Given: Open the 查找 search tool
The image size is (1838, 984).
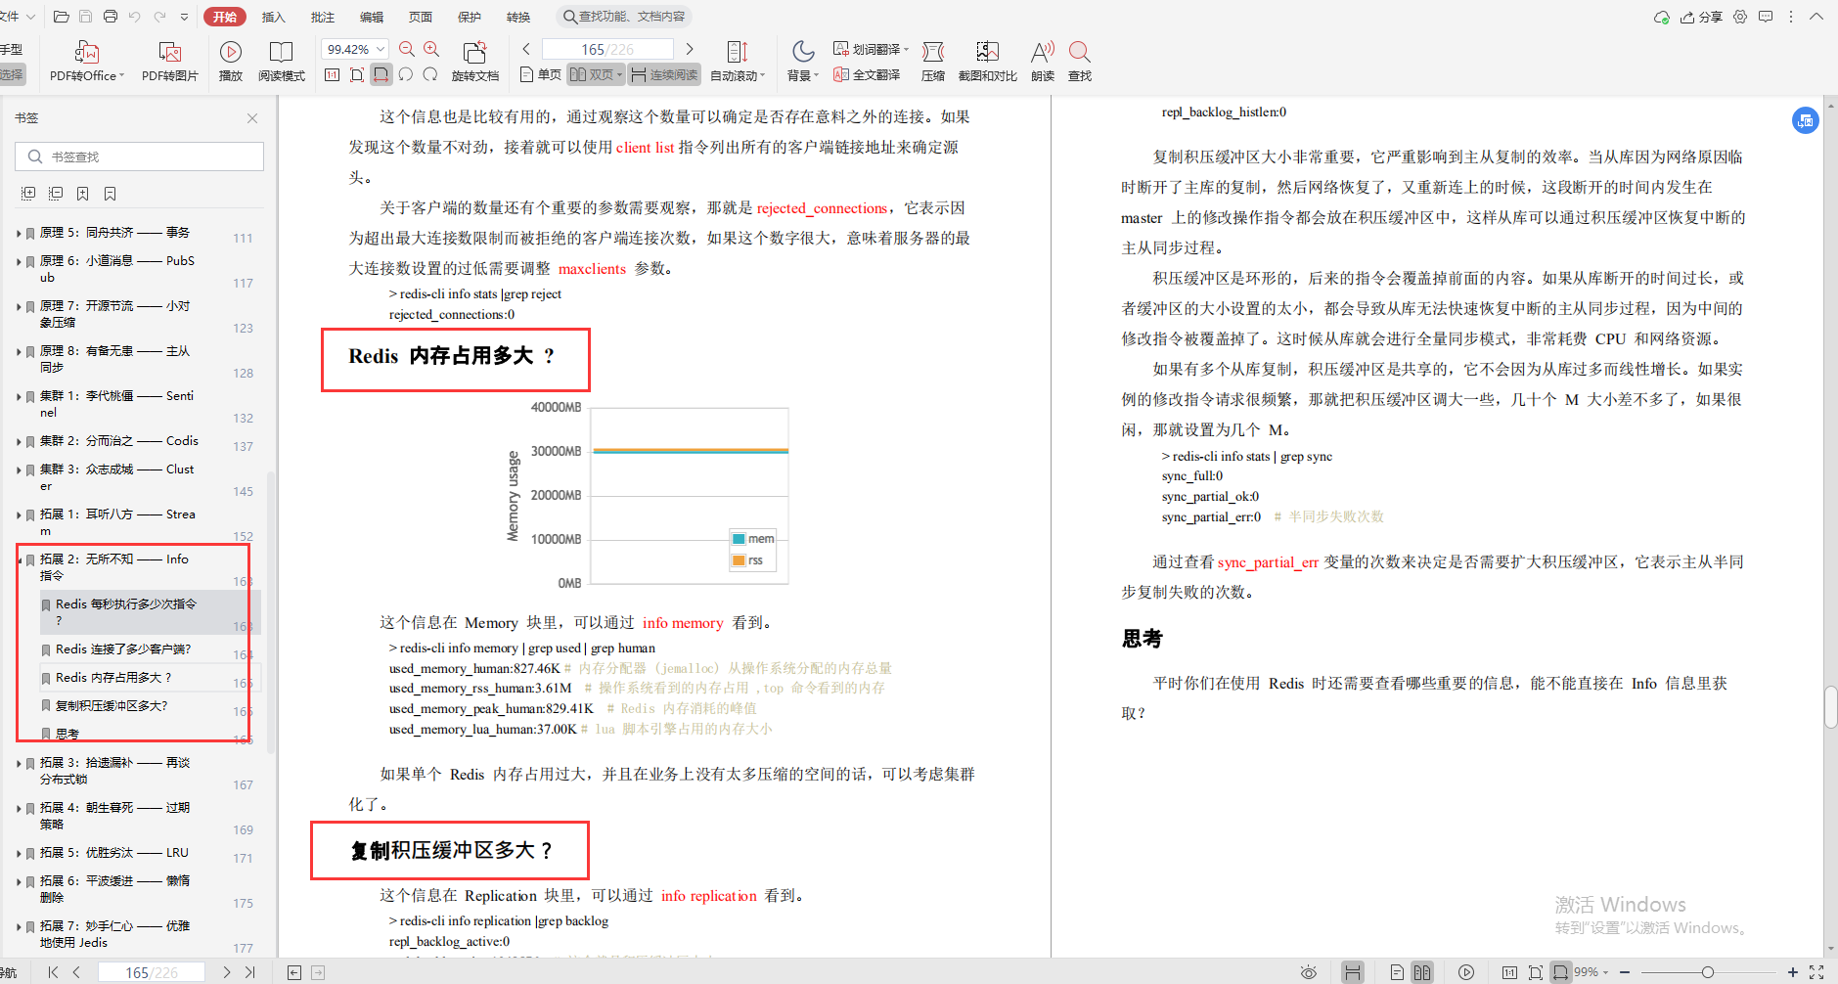Looking at the screenshot, I should [1079, 61].
